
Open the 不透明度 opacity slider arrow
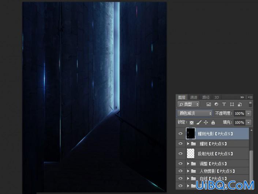coord(248,113)
